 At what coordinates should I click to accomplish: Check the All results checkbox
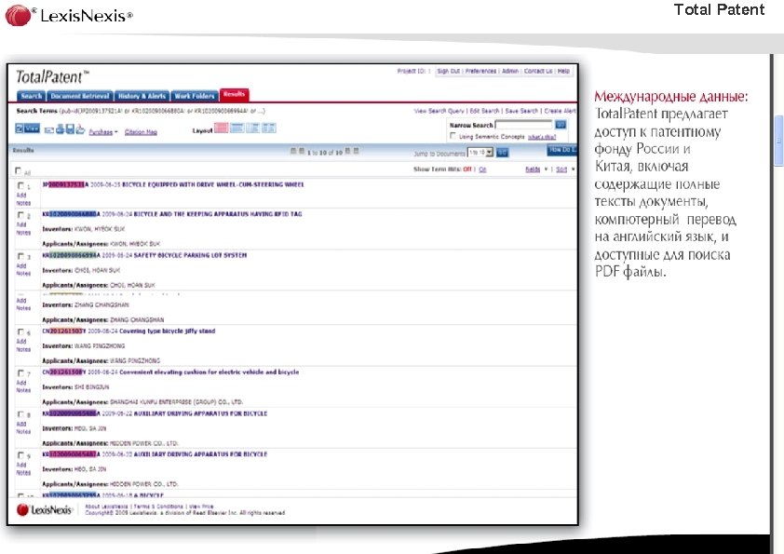(19, 170)
